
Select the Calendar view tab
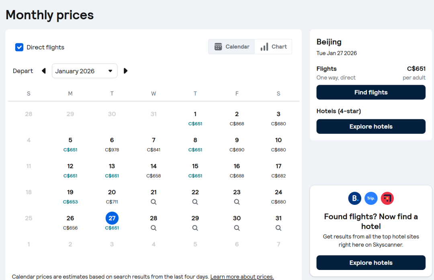[232, 47]
